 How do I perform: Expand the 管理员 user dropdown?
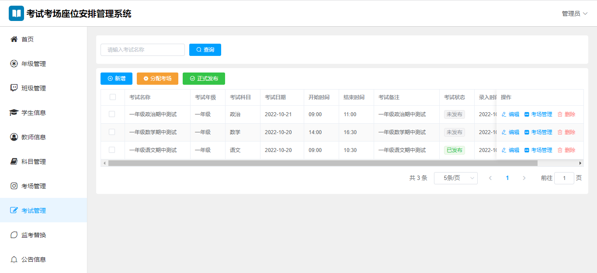tap(574, 14)
